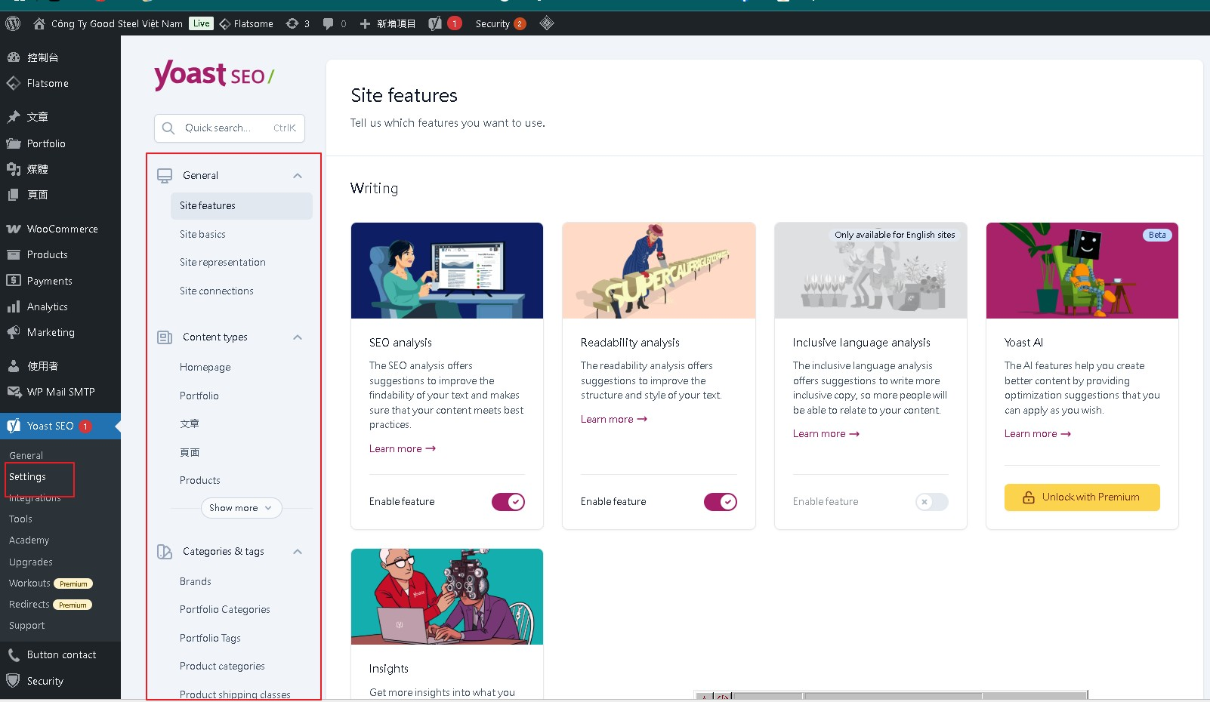Click the updates refresh icon
This screenshot has width=1210, height=702.
pyautogui.click(x=292, y=23)
